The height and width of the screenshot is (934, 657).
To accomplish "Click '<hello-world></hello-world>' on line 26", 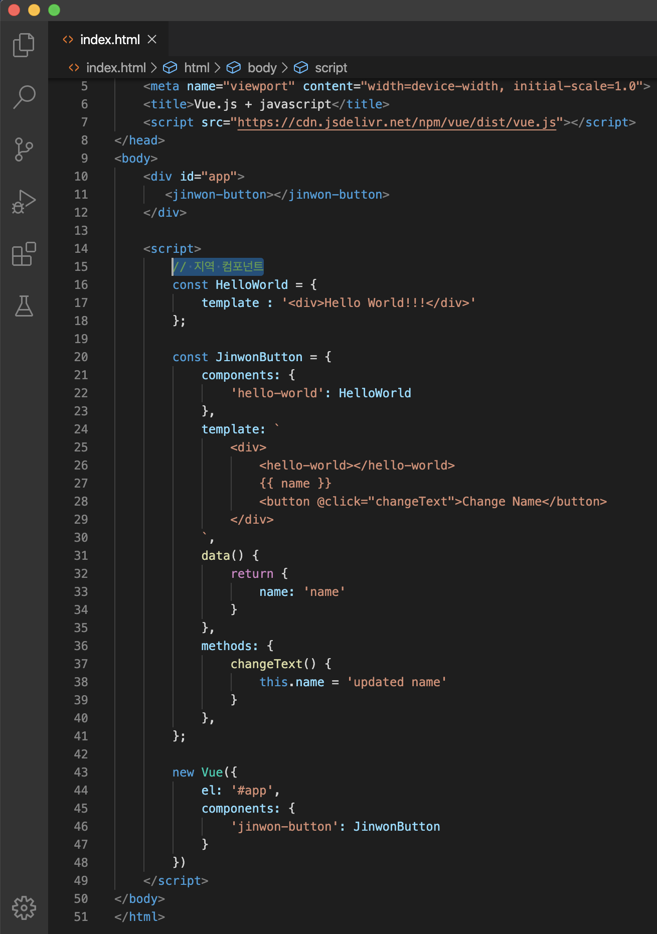I will (357, 465).
